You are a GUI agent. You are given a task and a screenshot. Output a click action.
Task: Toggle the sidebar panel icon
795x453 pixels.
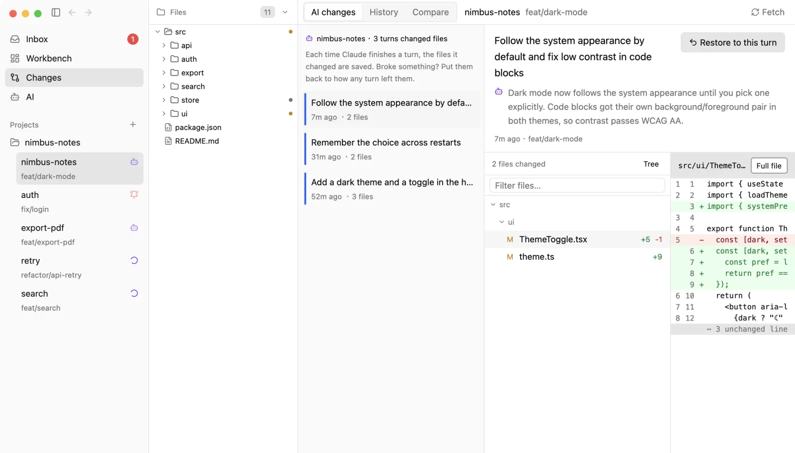click(56, 12)
